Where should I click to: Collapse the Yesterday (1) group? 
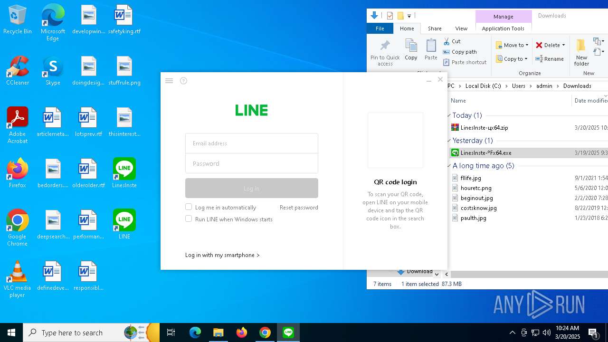click(x=449, y=141)
